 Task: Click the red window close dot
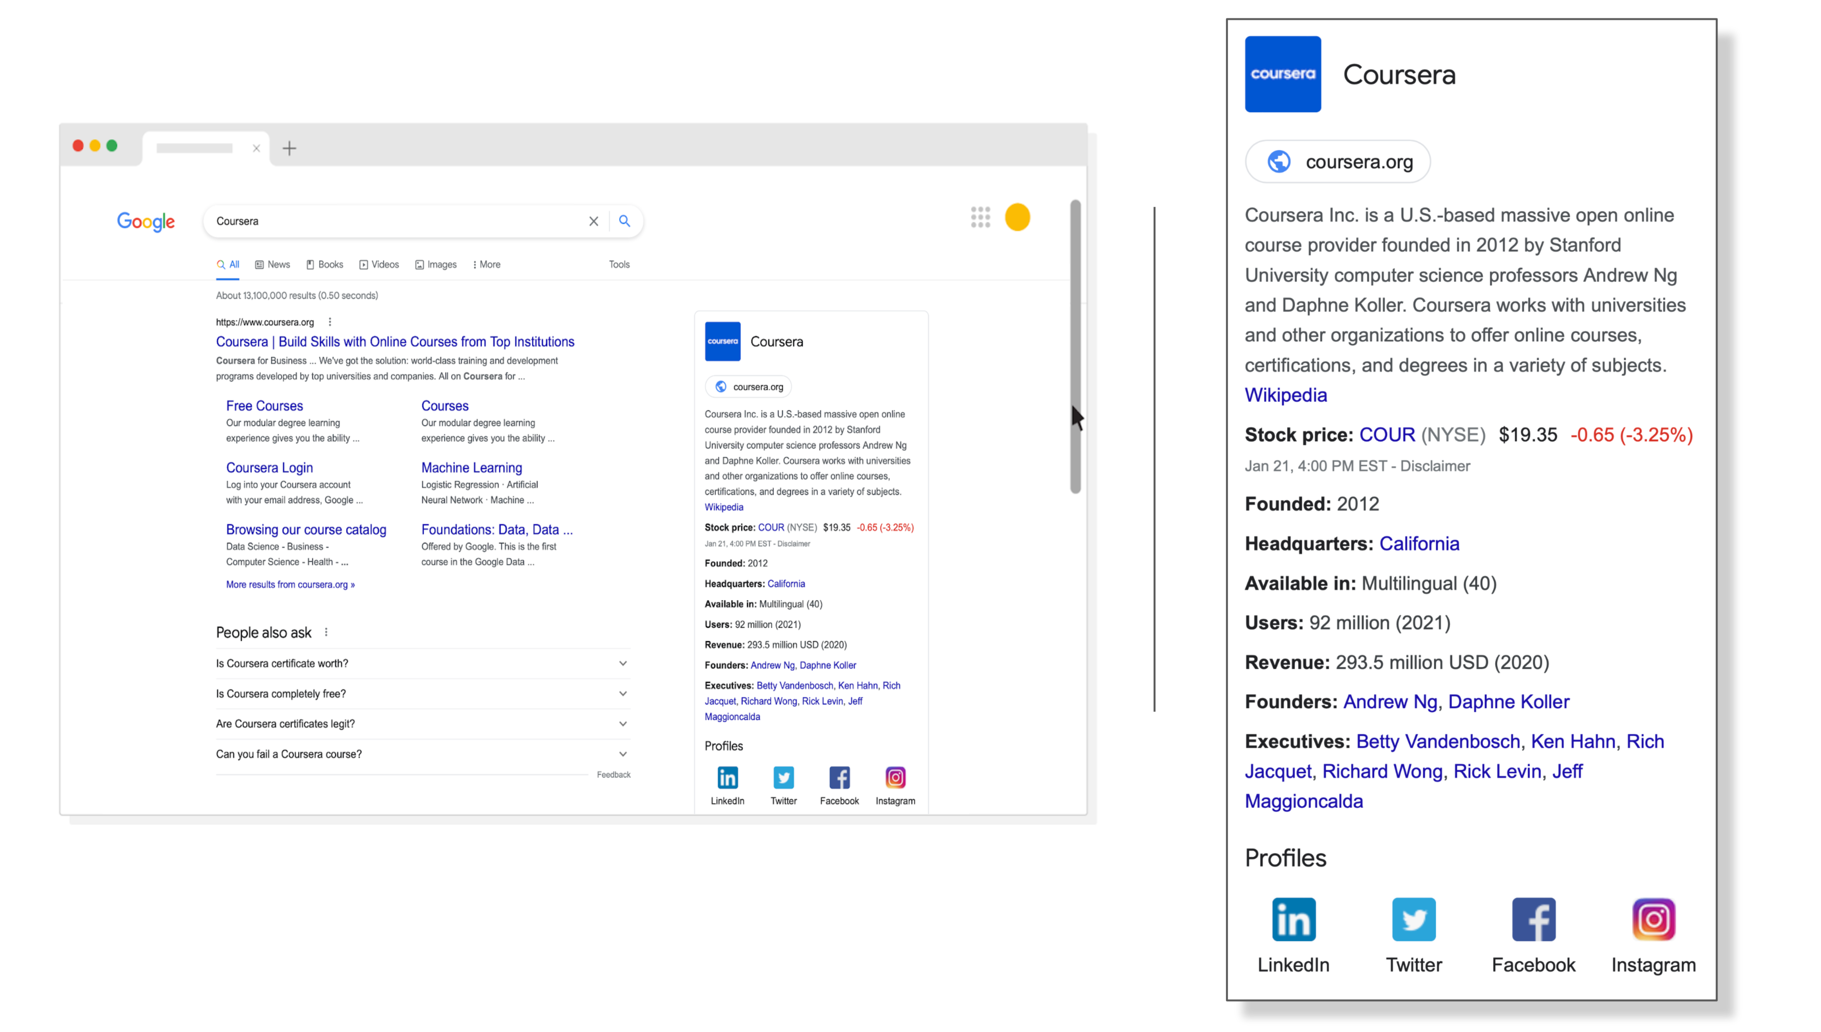coord(78,145)
